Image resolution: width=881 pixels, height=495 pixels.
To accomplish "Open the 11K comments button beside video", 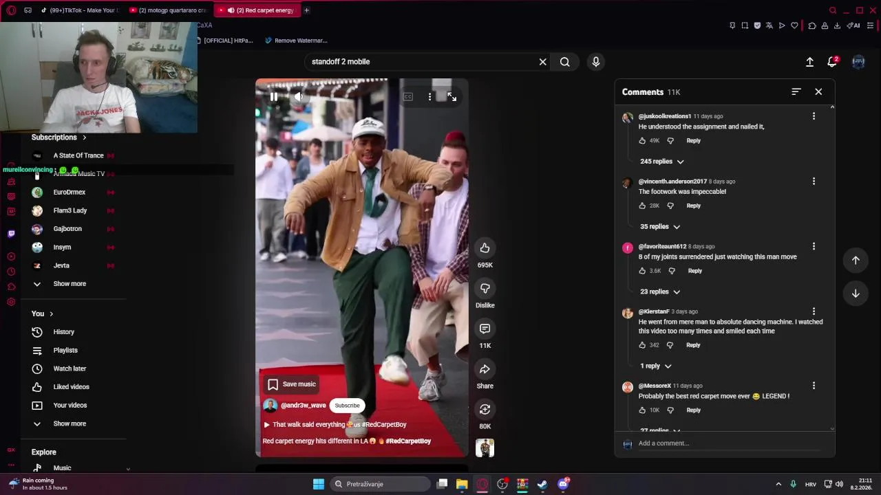I will [x=485, y=329].
